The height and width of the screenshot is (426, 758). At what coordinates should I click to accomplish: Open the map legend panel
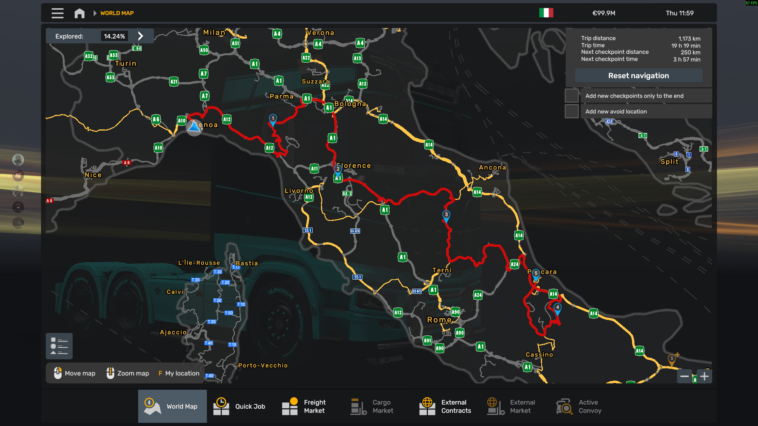tap(59, 346)
